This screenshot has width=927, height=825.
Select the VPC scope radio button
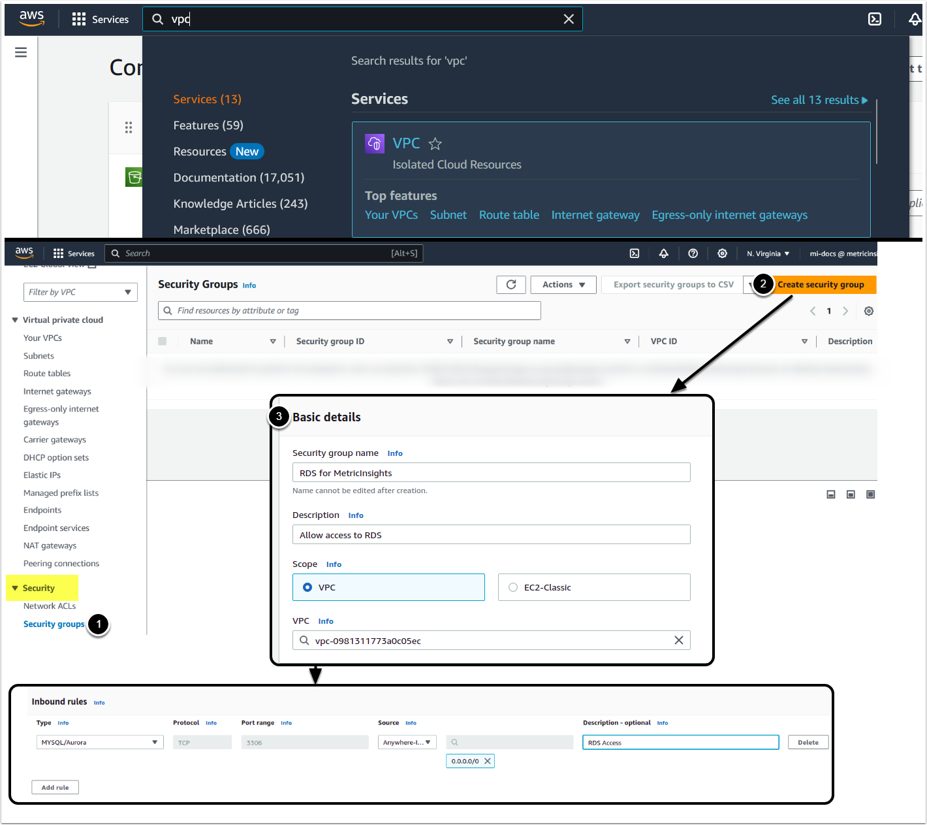click(307, 587)
